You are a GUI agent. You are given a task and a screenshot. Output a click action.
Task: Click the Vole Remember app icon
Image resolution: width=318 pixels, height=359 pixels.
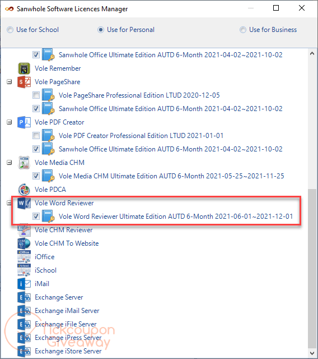(x=24, y=68)
